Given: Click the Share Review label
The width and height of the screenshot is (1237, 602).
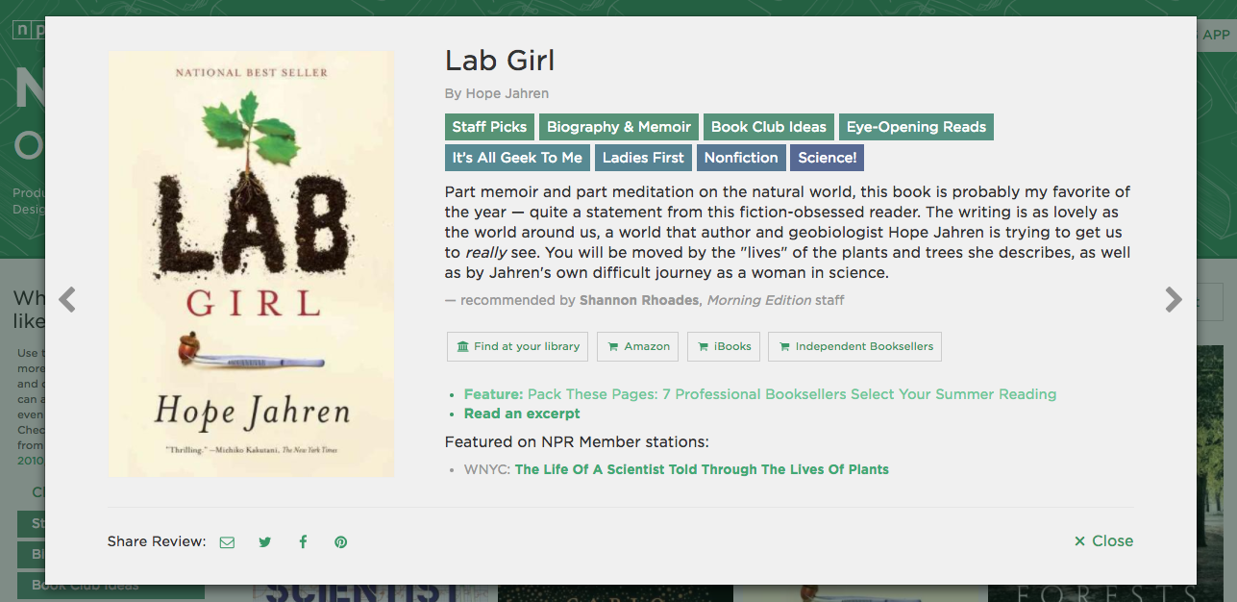Looking at the screenshot, I should 157,541.
